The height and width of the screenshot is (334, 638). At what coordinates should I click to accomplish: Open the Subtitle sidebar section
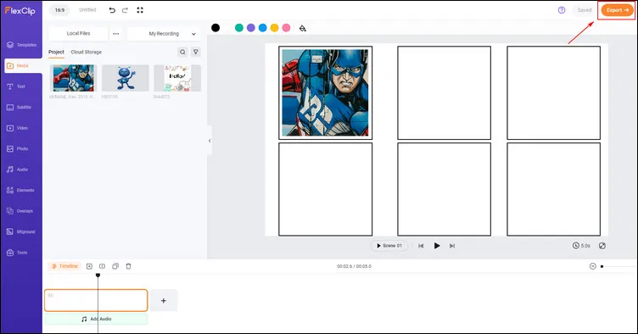20,108
